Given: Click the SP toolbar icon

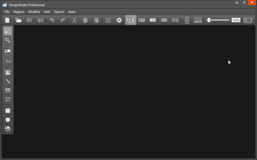Looking at the screenshot, I should [x=175, y=20].
